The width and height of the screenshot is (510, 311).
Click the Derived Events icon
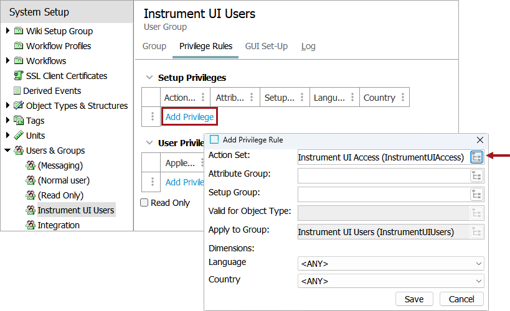tap(17, 91)
